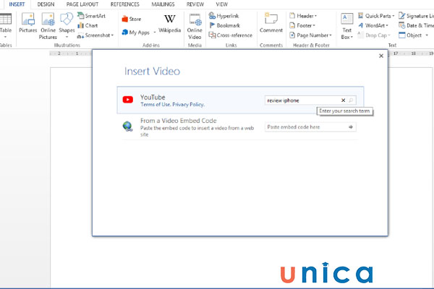Open Online Pictures in the ribbon
This screenshot has width=434, height=289.
coord(48,26)
